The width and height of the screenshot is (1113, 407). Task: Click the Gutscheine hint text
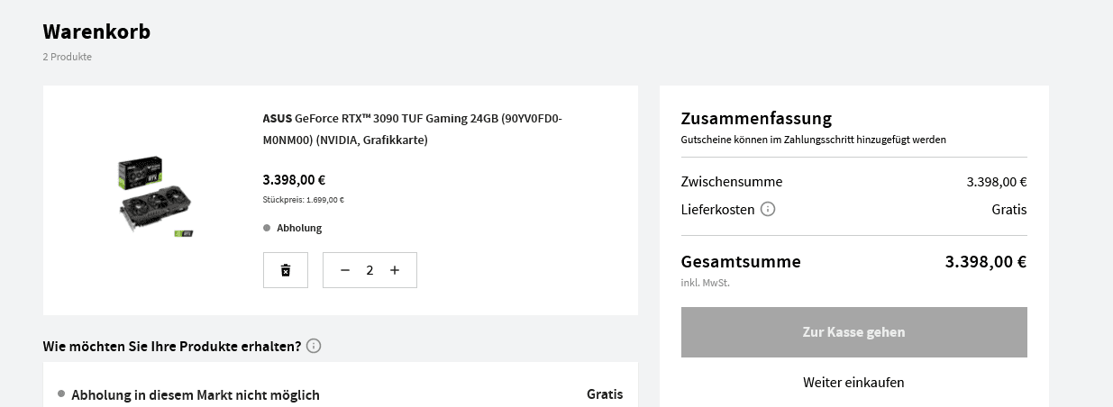[x=814, y=140]
